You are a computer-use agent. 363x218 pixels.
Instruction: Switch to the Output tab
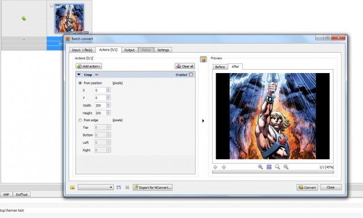tap(129, 50)
